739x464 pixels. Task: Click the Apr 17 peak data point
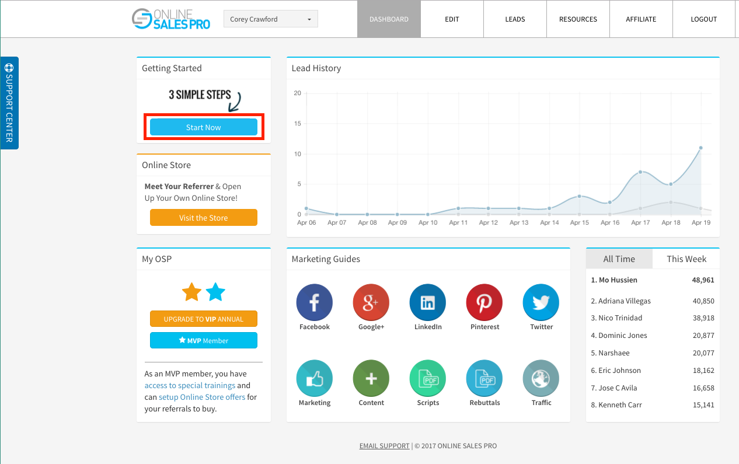[x=640, y=172]
